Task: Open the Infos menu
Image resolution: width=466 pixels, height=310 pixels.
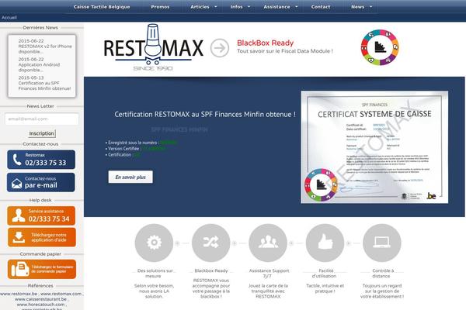Action: [237, 7]
